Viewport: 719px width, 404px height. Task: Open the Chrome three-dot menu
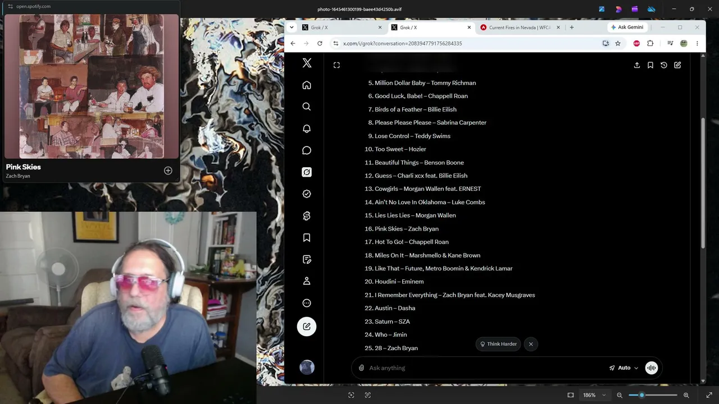coord(697,43)
